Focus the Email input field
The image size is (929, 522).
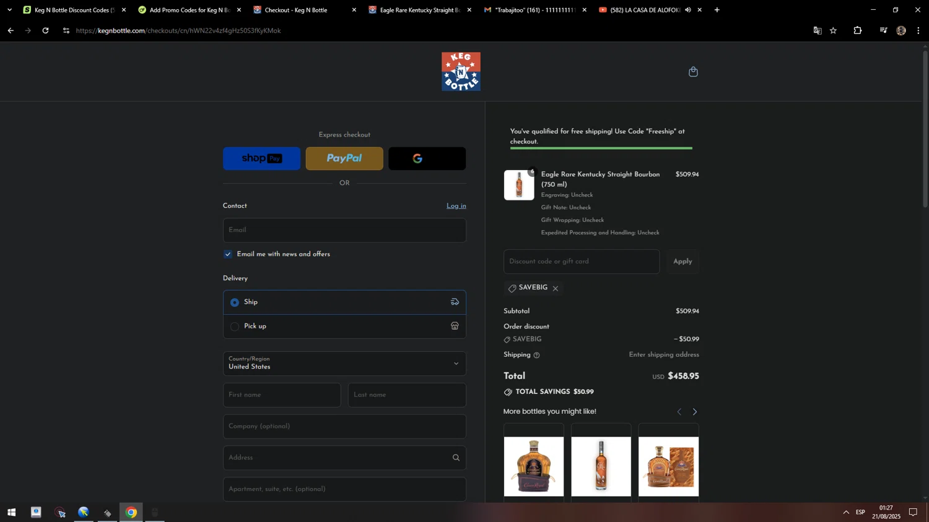(x=344, y=230)
